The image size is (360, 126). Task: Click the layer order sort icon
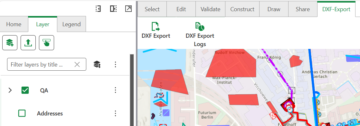pyautogui.click(x=97, y=65)
